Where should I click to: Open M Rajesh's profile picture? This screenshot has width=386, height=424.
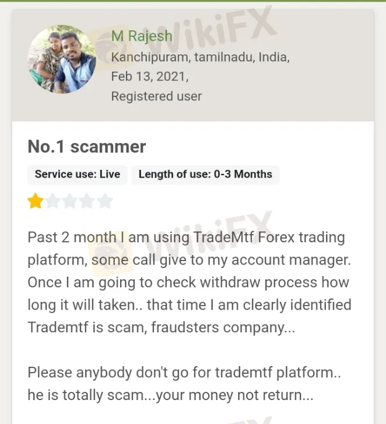pyautogui.click(x=62, y=59)
